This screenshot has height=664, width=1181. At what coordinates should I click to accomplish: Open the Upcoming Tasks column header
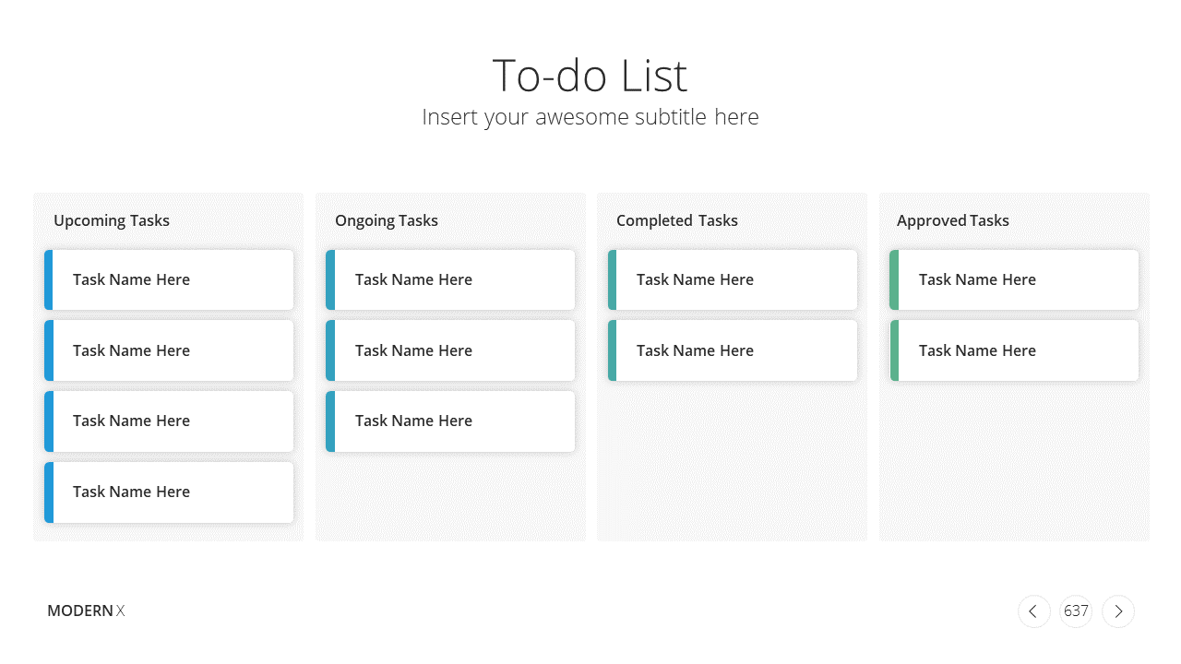click(x=112, y=220)
